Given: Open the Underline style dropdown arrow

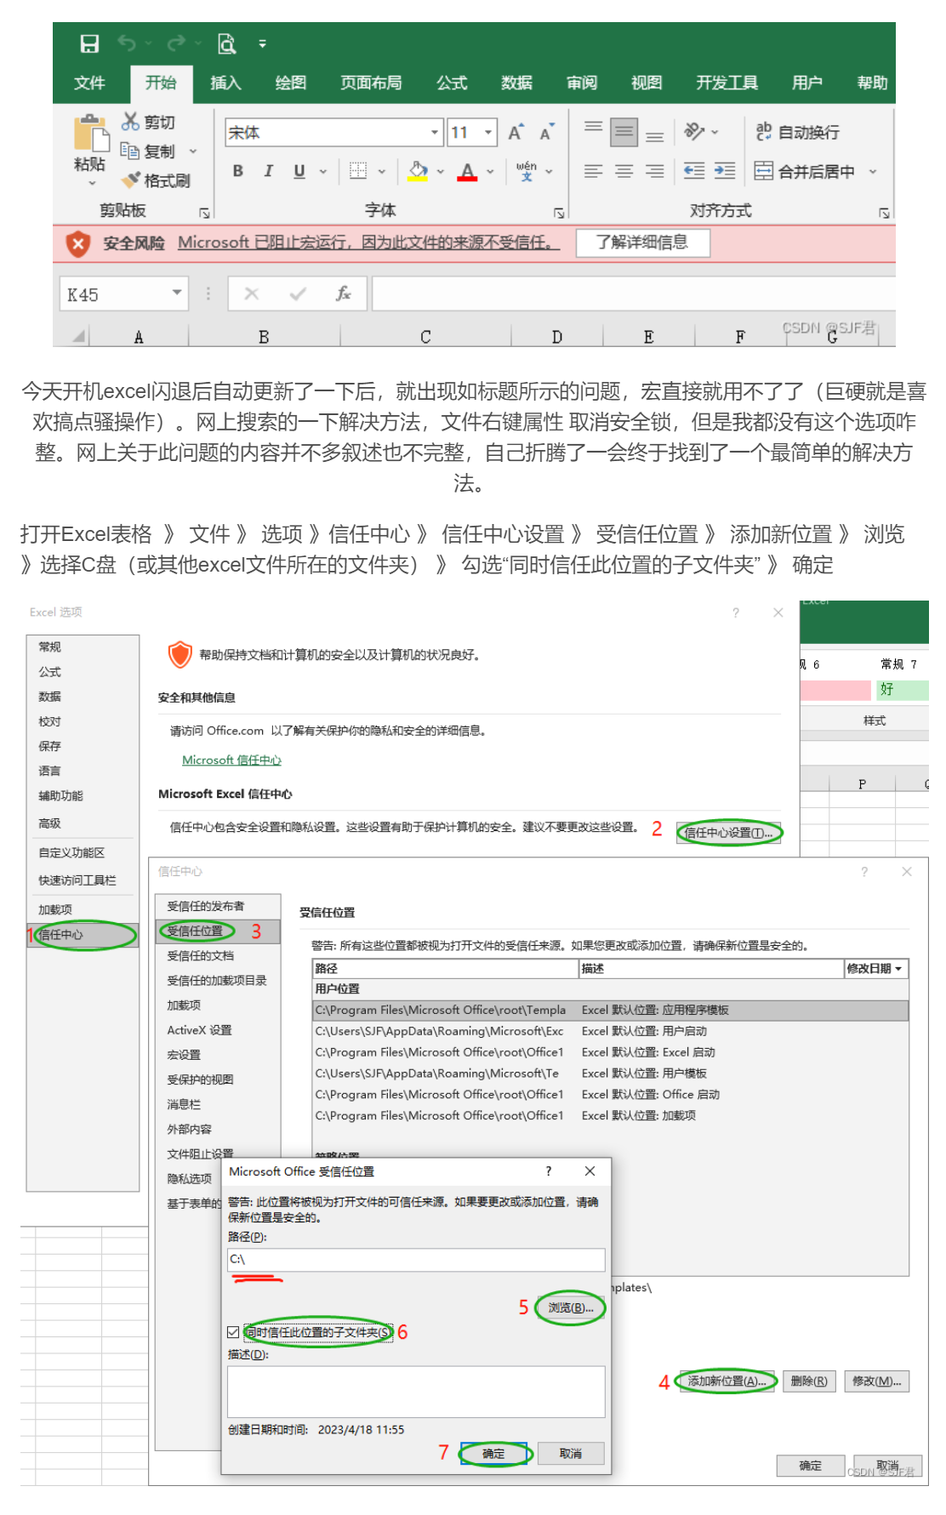Looking at the screenshot, I should pos(323,171).
